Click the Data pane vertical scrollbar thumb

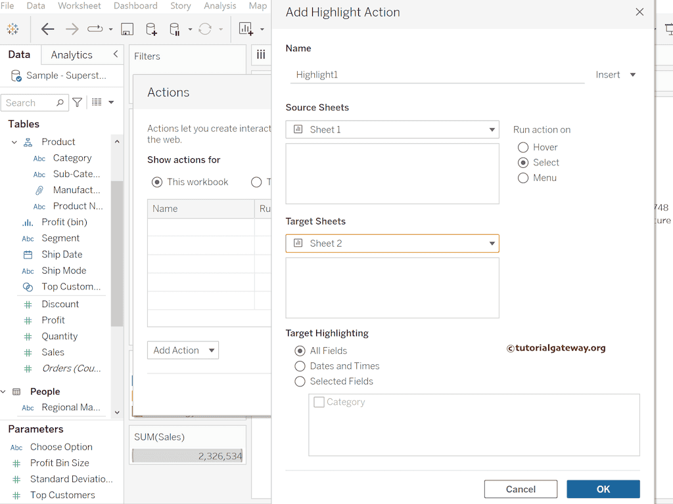point(117,254)
